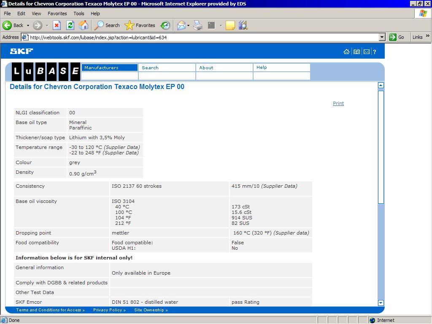Open the Privacy Policy footer link
The image size is (432, 324).
109,310
